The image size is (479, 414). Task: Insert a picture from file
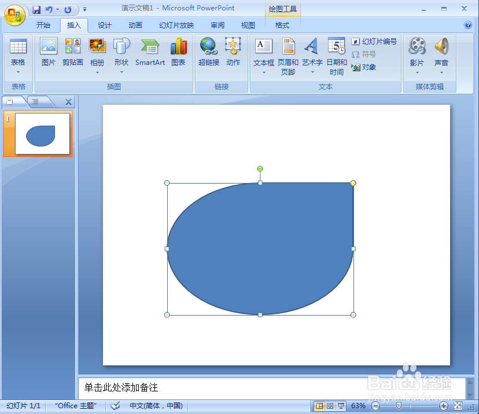(49, 52)
